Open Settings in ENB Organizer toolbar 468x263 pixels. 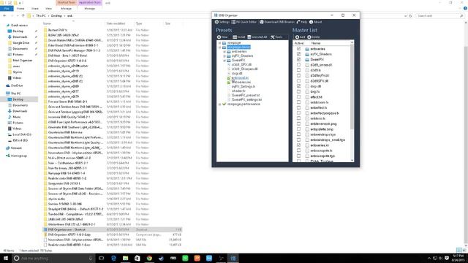pyautogui.click(x=222, y=22)
